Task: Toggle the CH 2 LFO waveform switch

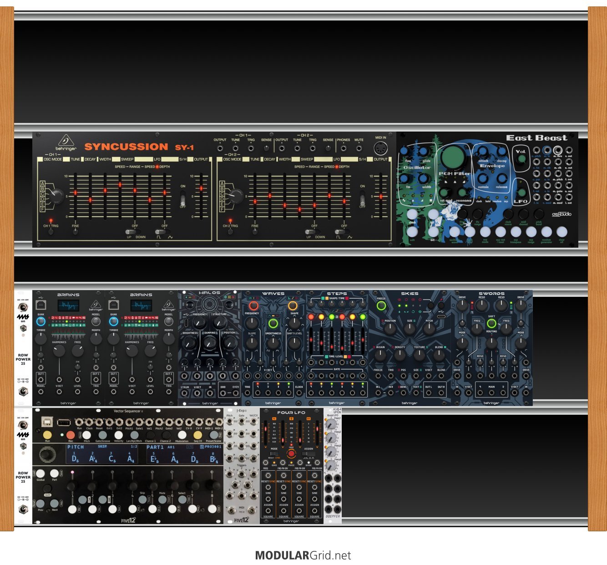Action: click(x=342, y=232)
